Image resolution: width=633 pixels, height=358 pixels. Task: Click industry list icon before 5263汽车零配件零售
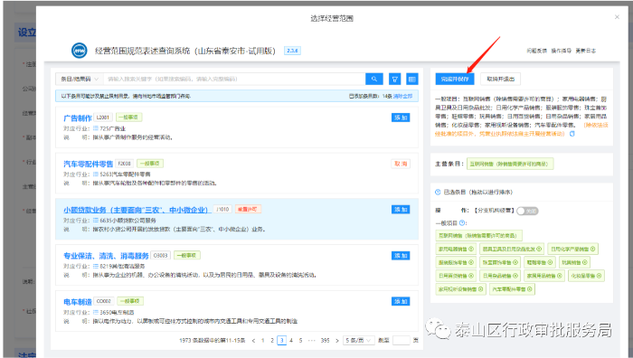tap(96, 174)
